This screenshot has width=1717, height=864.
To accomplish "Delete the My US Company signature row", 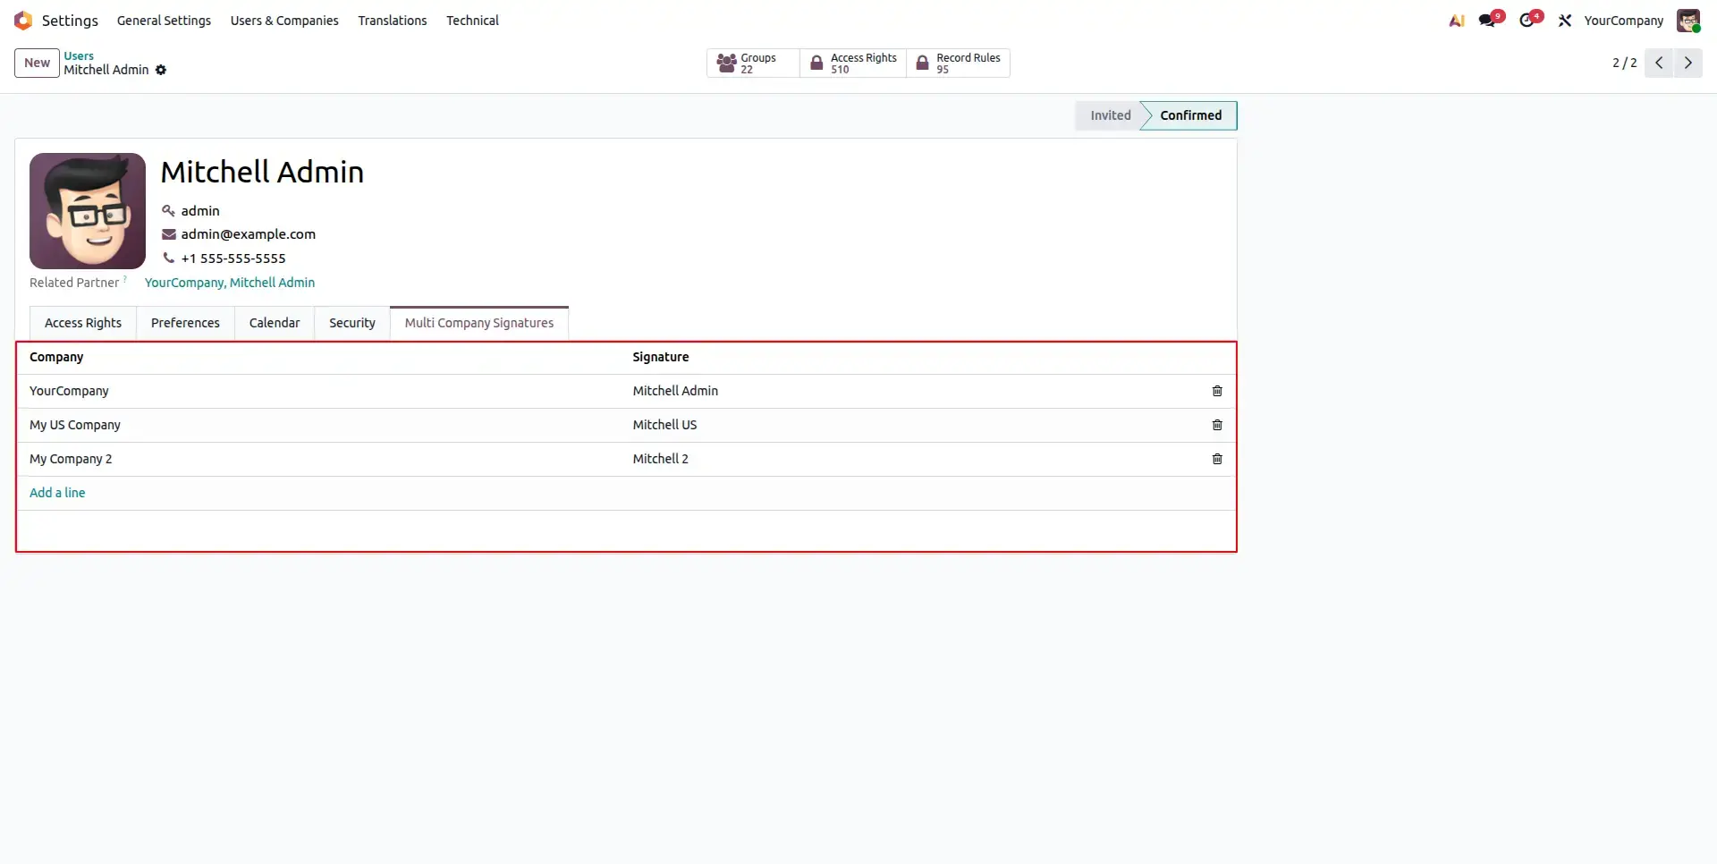I will [1217, 425].
